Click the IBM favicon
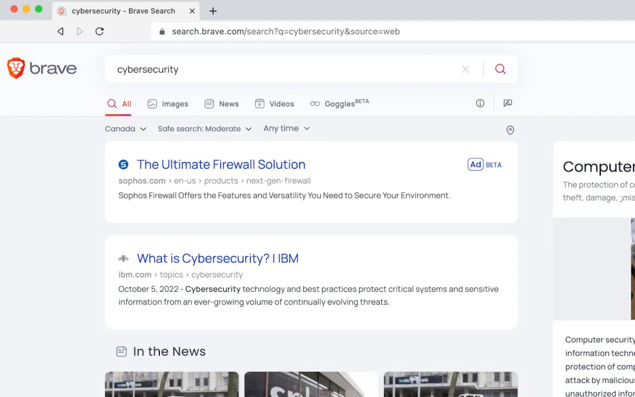635x397 pixels. (x=123, y=259)
